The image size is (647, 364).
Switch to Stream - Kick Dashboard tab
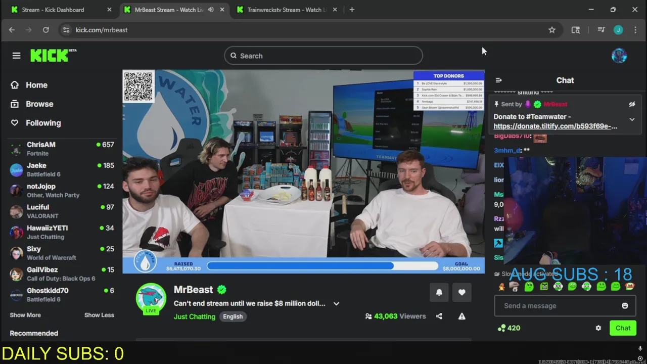53,10
